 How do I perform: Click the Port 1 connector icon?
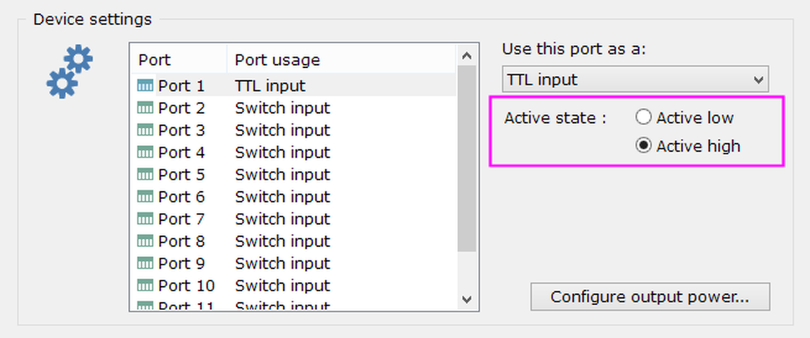click(x=145, y=86)
